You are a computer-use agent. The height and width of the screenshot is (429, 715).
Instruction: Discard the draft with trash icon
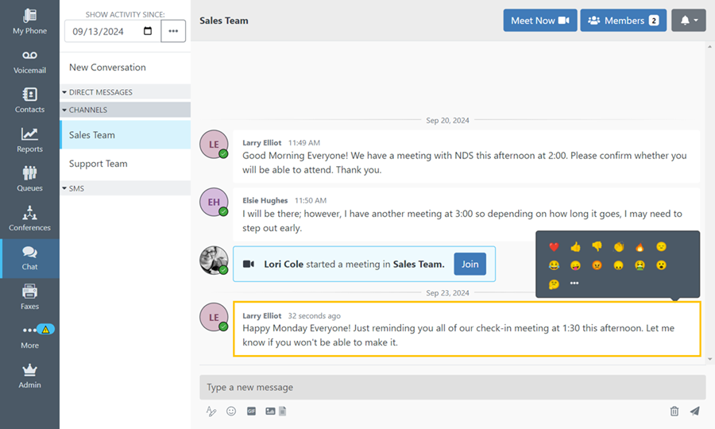674,412
